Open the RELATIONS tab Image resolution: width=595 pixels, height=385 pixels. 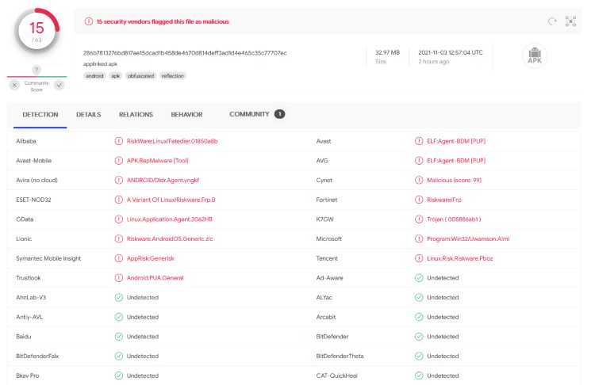point(136,114)
